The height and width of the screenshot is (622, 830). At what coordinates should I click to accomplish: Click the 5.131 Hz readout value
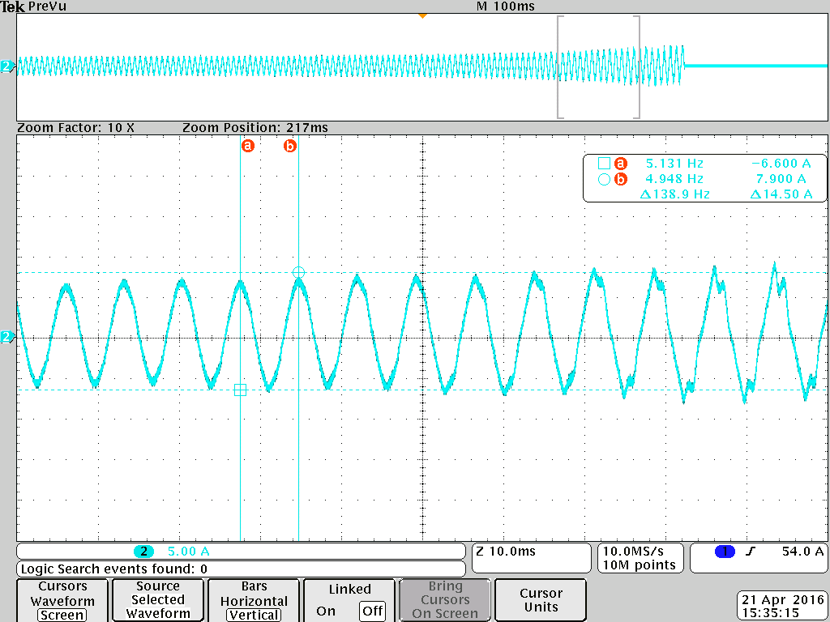[x=674, y=164]
